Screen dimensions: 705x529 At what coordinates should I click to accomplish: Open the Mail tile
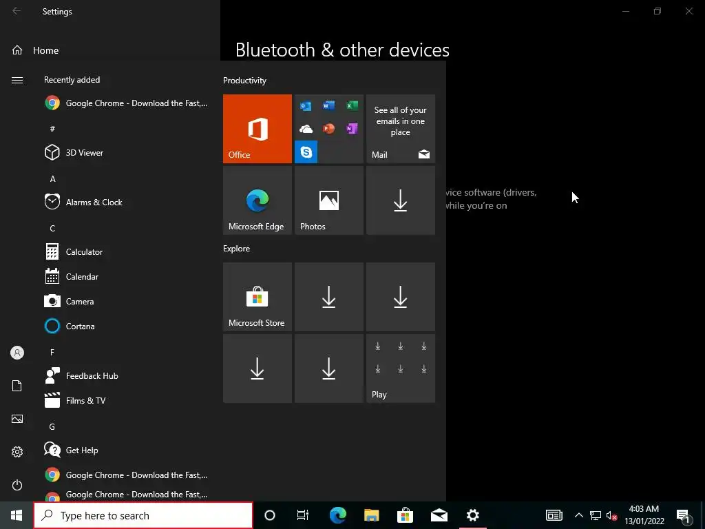401,129
